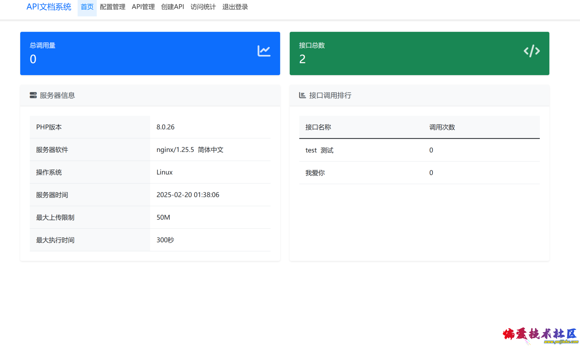This screenshot has width=580, height=348.
Task: Open the 创建API page
Action: click(x=173, y=7)
